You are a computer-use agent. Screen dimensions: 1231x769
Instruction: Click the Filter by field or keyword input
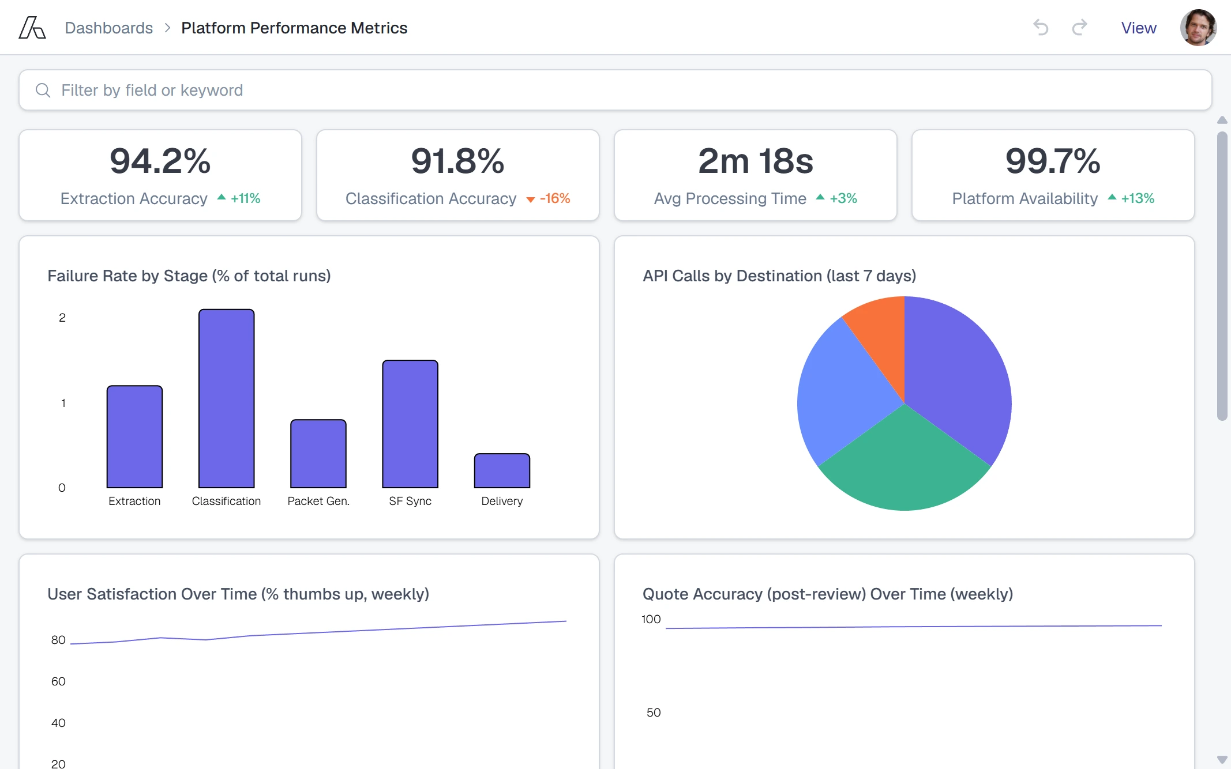point(615,90)
